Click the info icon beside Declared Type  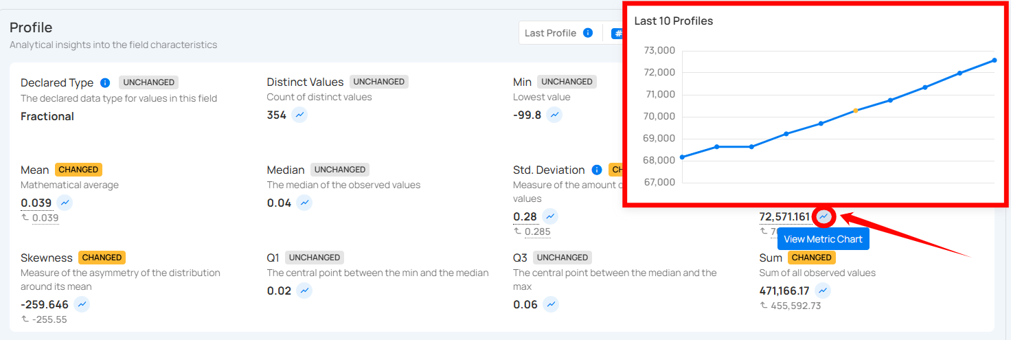(105, 82)
